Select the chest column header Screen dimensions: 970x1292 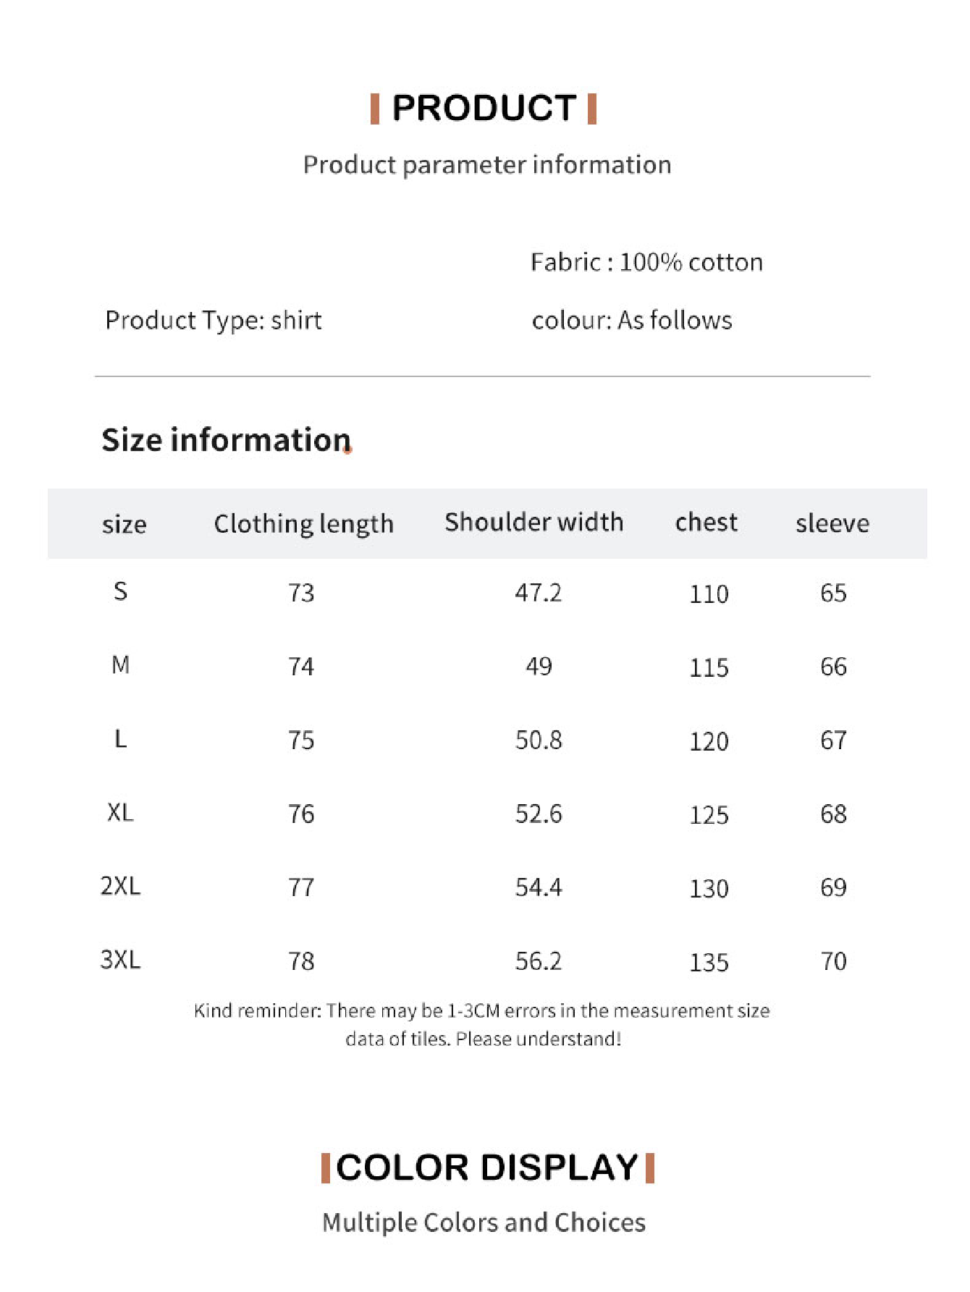click(707, 522)
